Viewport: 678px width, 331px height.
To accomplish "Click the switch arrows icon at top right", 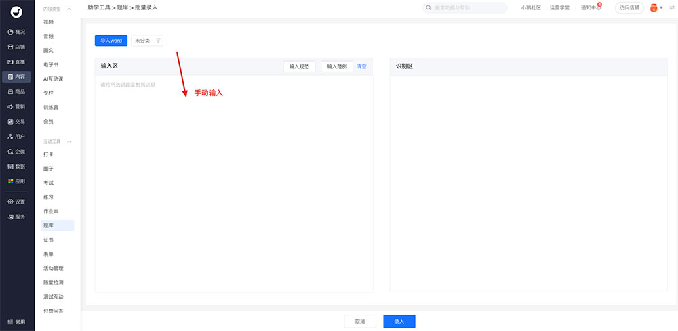I will point(671,8).
